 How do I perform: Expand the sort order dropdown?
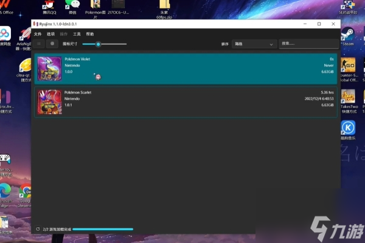254,44
